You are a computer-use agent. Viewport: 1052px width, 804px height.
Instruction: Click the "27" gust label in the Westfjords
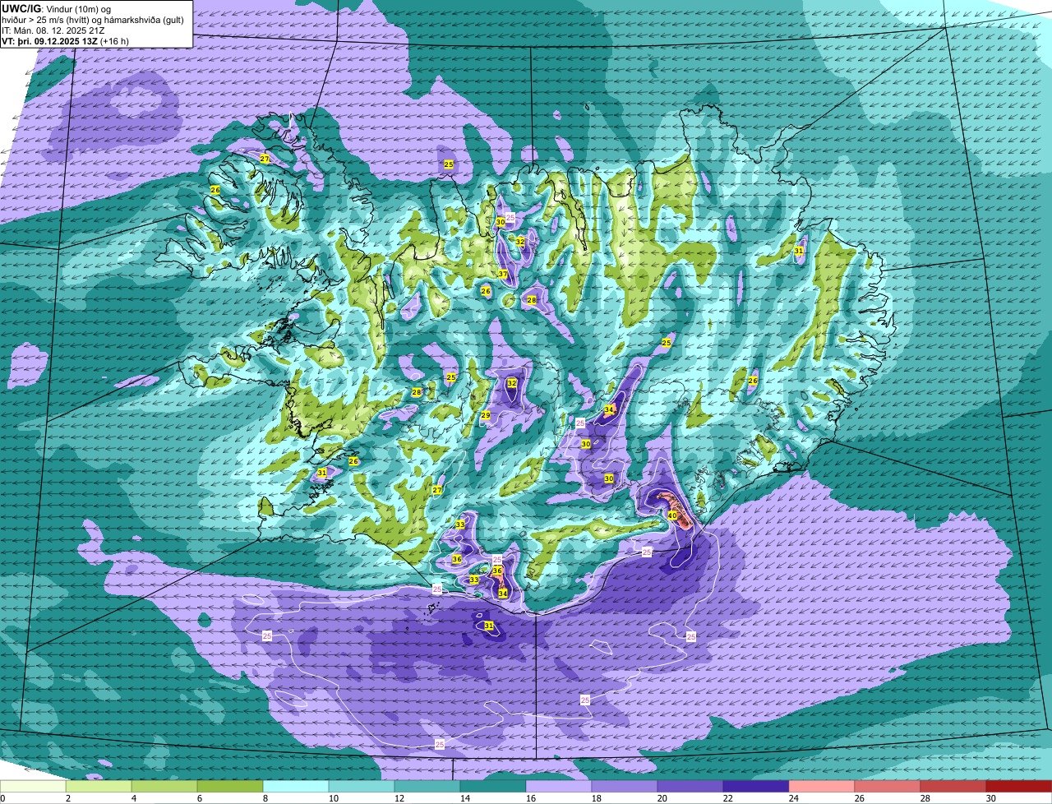tap(265, 159)
